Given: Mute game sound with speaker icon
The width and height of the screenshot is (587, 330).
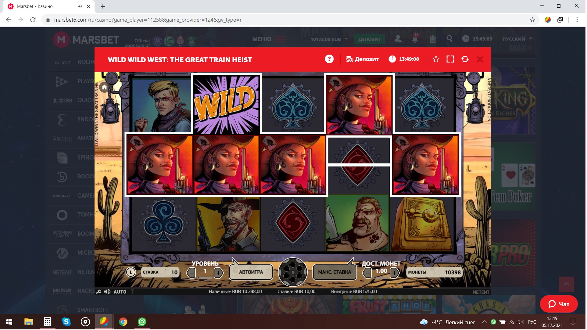Looking at the screenshot, I should [x=107, y=292].
